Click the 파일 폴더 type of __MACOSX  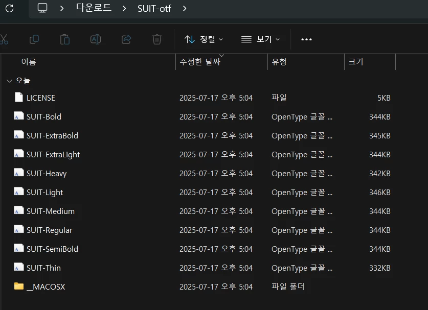[x=288, y=287]
